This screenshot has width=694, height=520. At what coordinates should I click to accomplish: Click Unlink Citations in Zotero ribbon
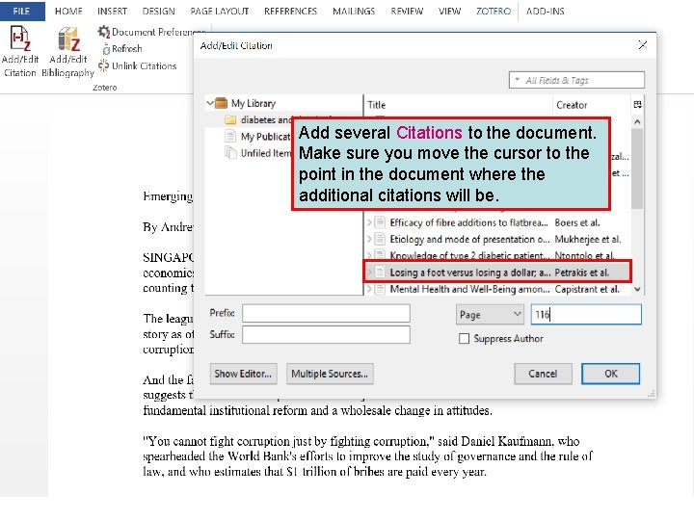coord(138,65)
